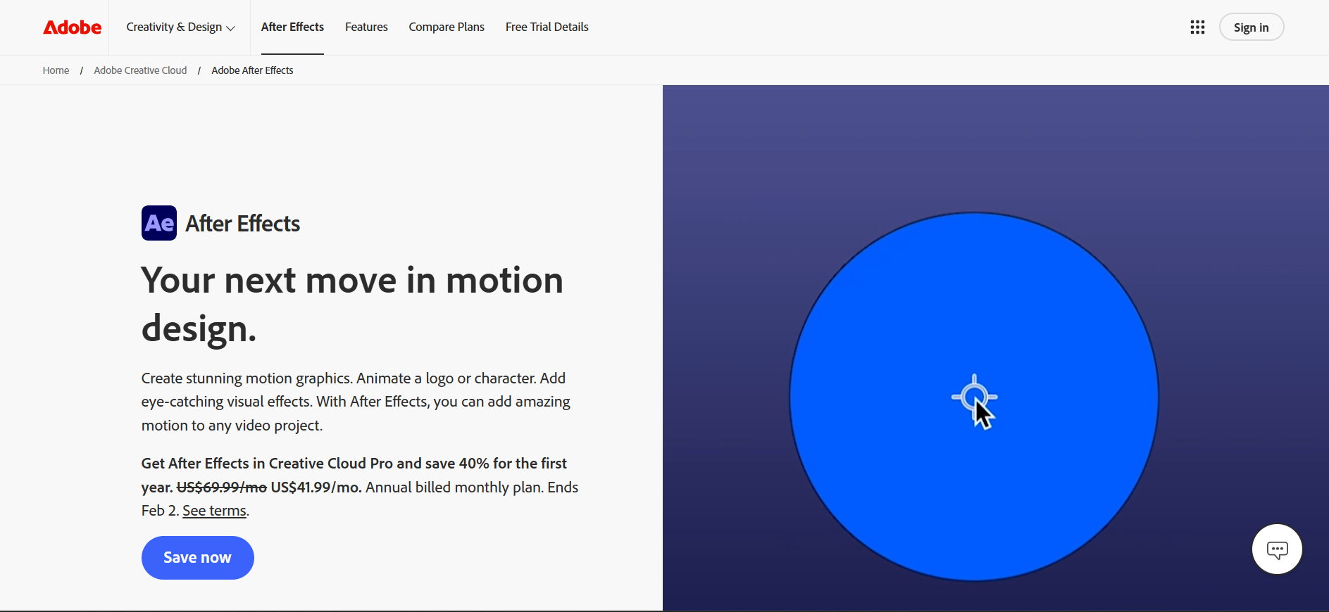1329x612 pixels.
Task: Click the Save now button
Action: (197, 558)
